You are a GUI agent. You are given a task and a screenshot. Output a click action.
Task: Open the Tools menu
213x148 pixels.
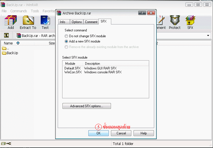pos(35,11)
